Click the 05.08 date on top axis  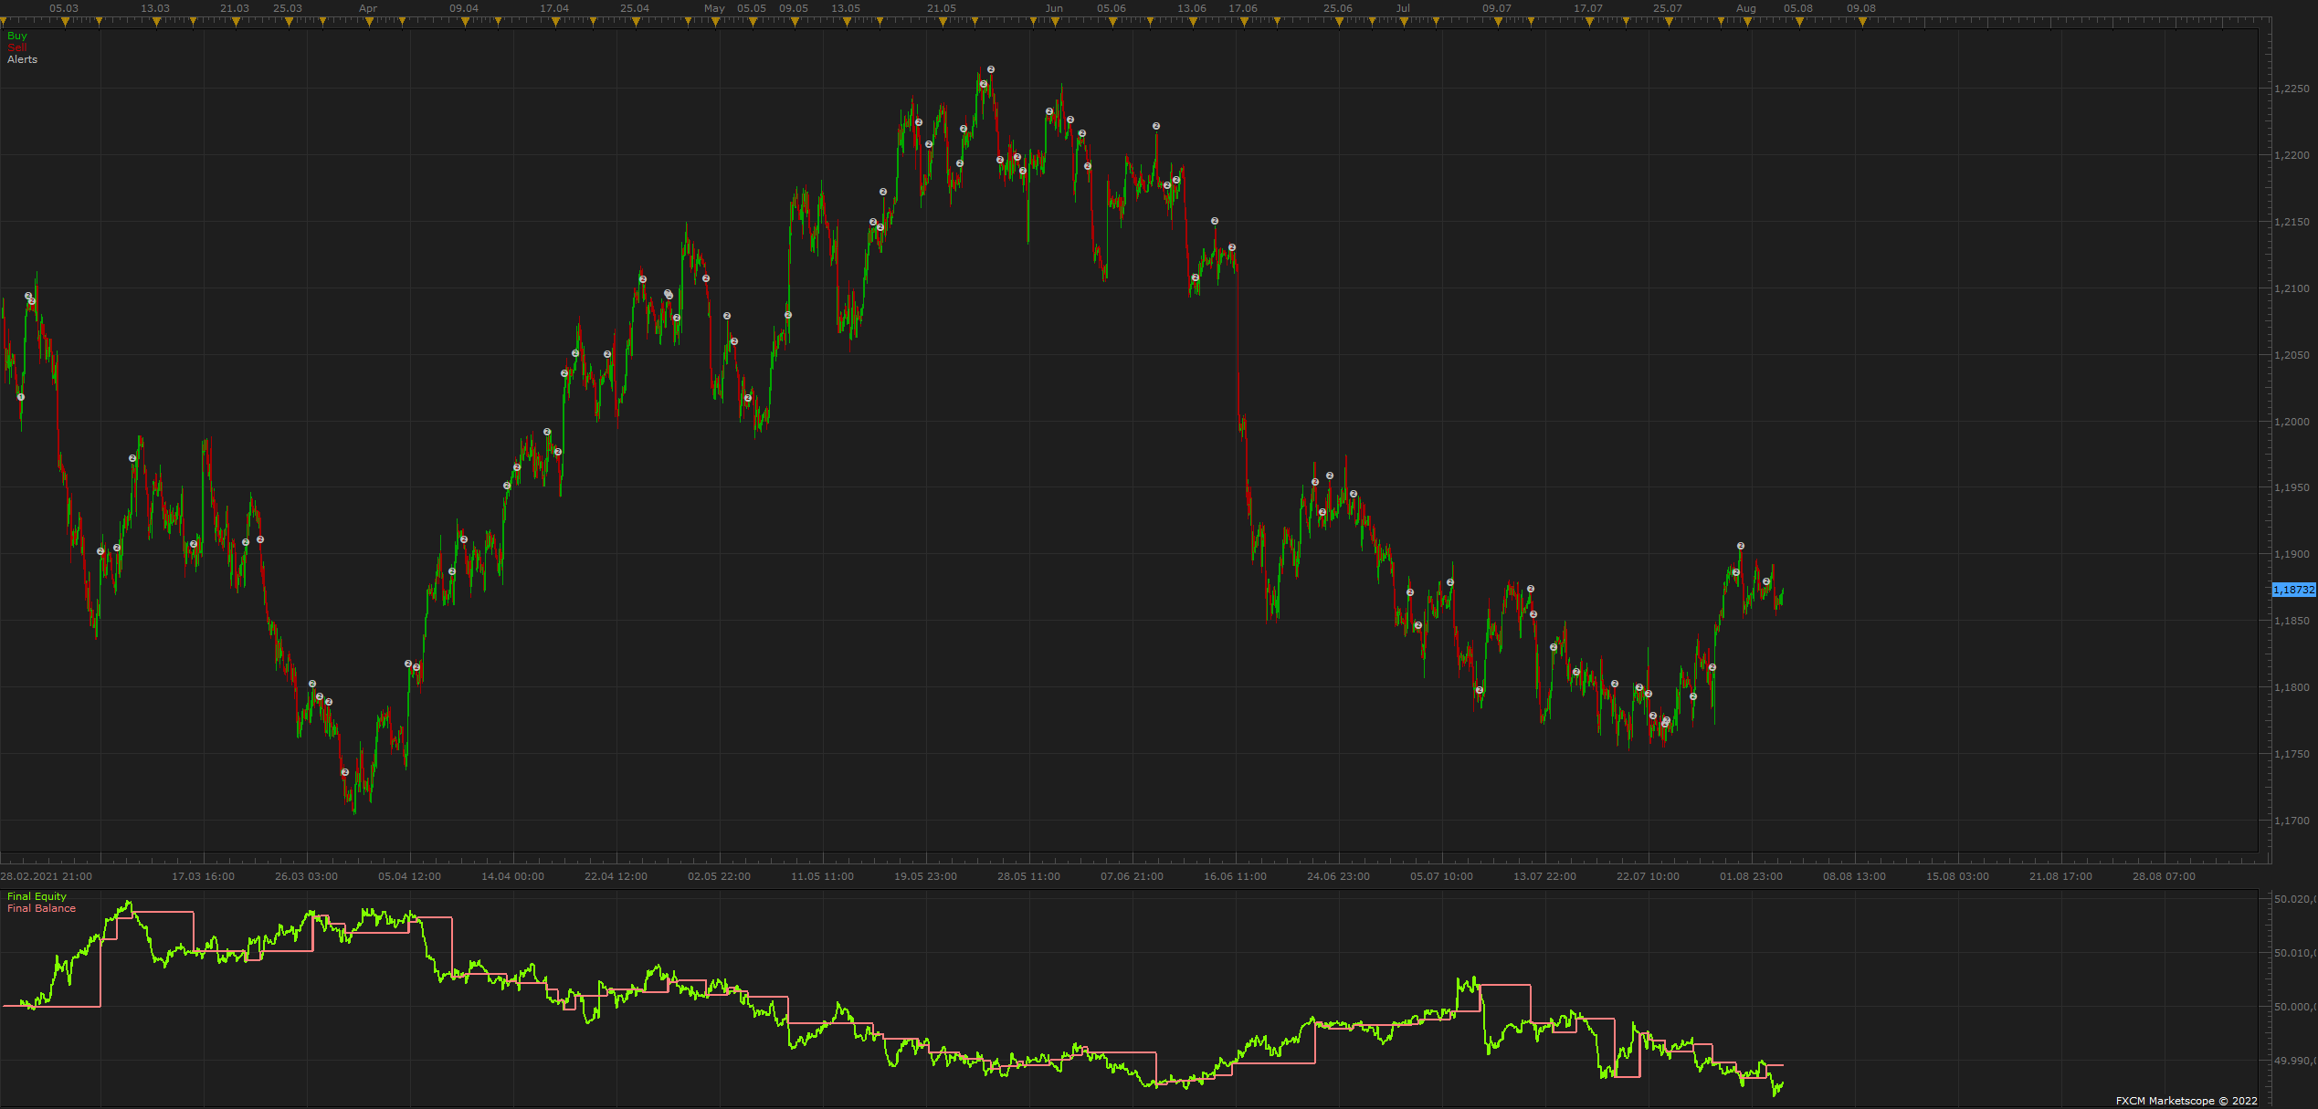point(1798,8)
